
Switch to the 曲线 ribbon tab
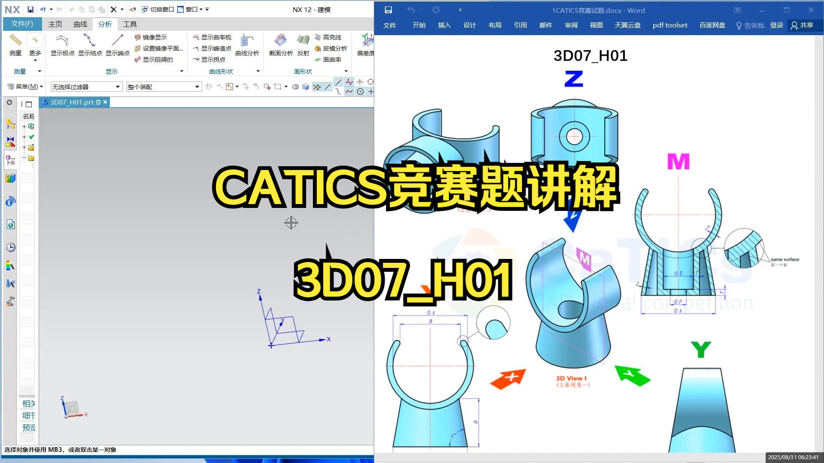point(80,24)
